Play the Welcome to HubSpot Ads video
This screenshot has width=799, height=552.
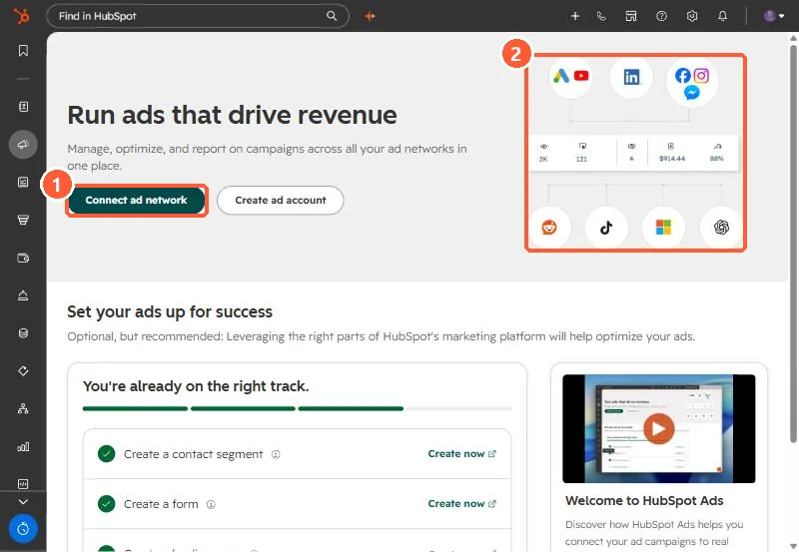[x=658, y=429]
